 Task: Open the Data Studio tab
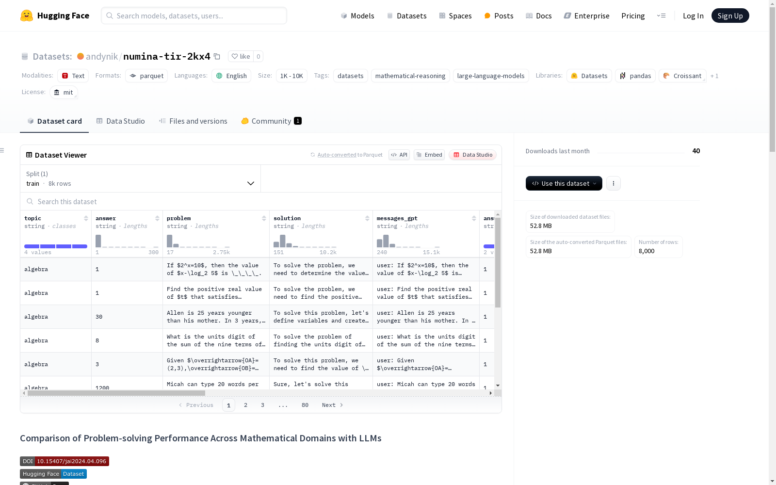(x=121, y=121)
